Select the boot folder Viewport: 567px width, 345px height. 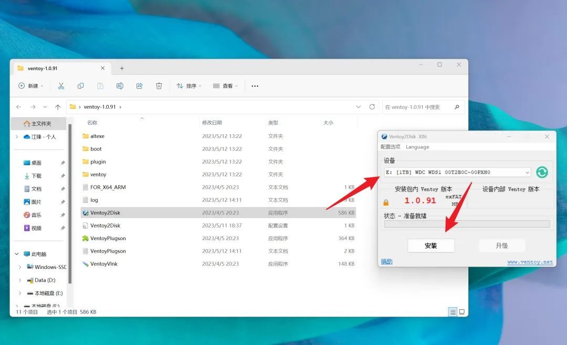(x=218, y=149)
